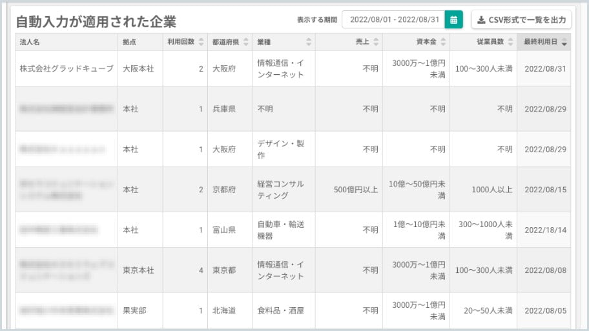Click the 果実部 location cell
The width and height of the screenshot is (589, 331).
pyautogui.click(x=134, y=310)
